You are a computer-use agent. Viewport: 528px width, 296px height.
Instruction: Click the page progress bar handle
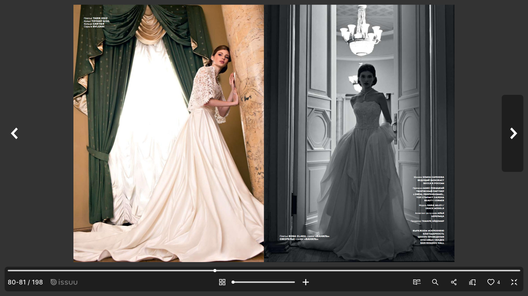point(215,271)
